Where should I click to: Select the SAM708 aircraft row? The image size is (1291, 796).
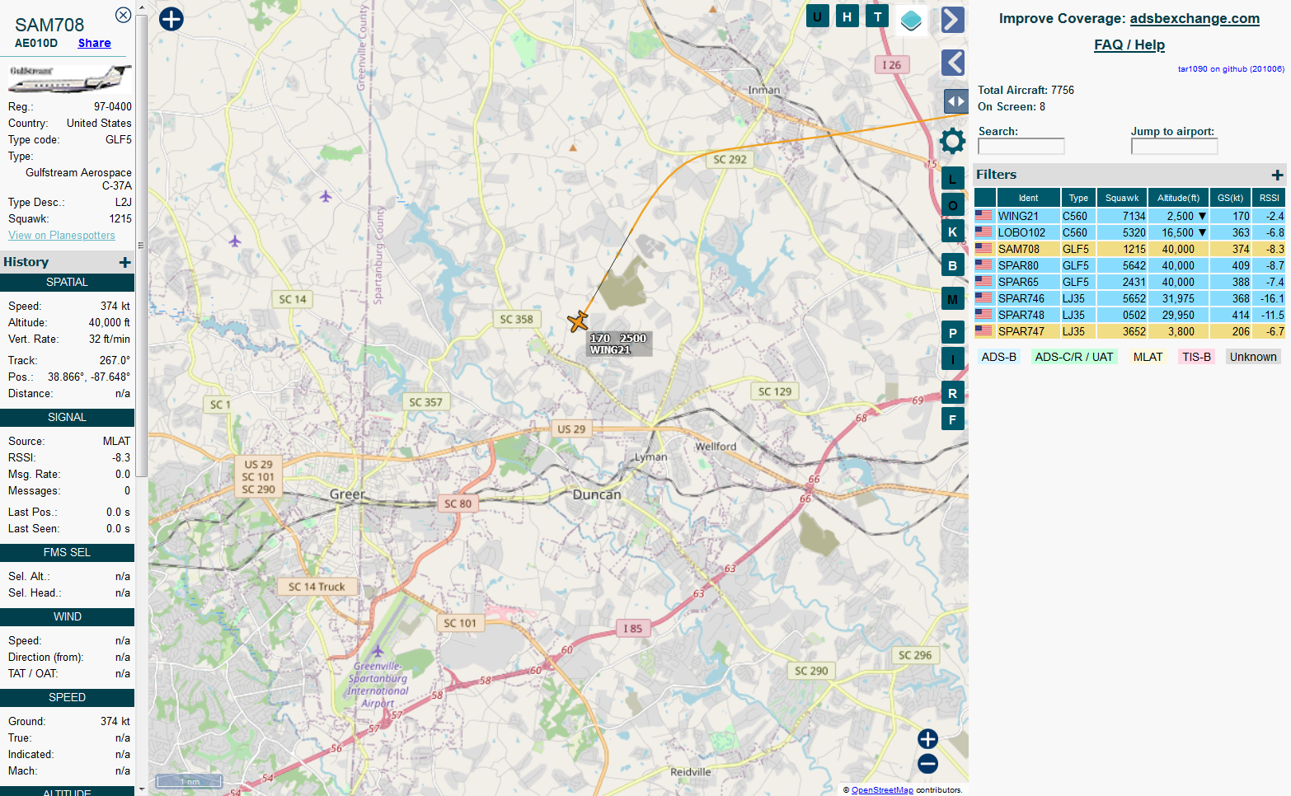click(1130, 249)
